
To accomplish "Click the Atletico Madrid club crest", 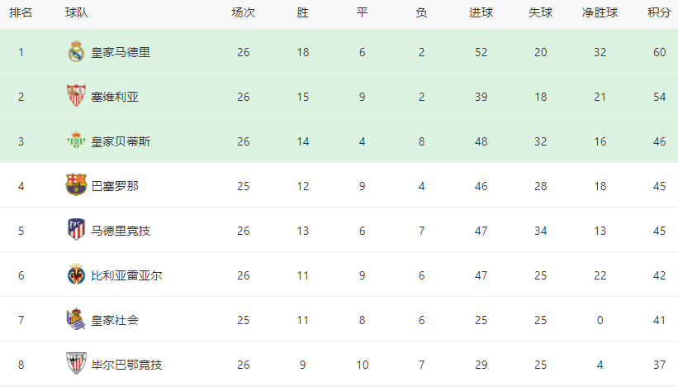I will [x=76, y=229].
